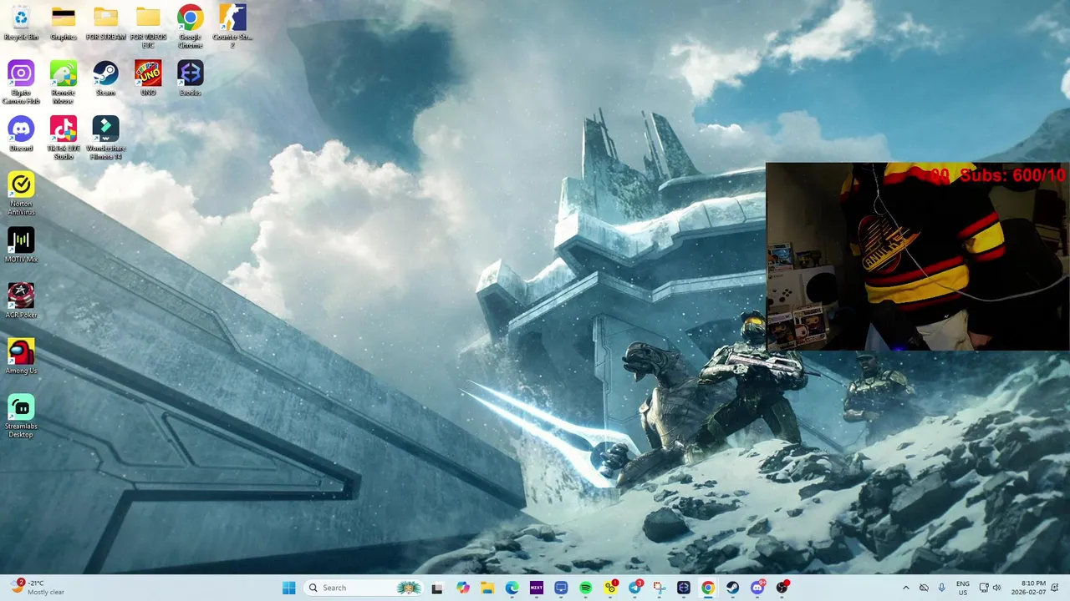Open the Windows Start menu
This screenshot has height=601, width=1070.
(288, 588)
